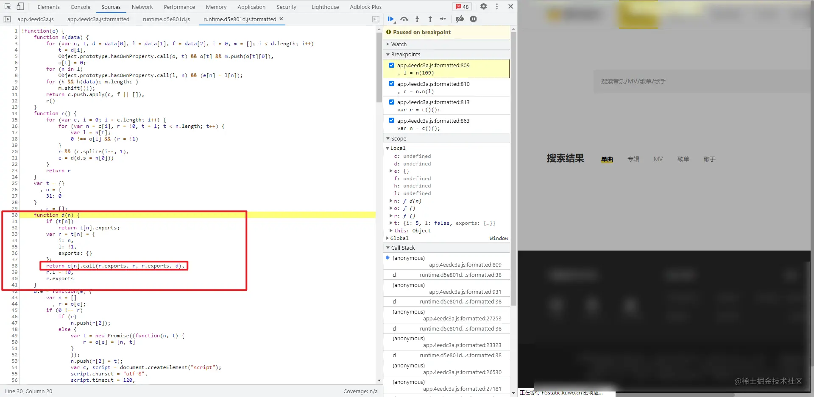Step into next function call
This screenshot has height=397, width=814.
pos(417,19)
